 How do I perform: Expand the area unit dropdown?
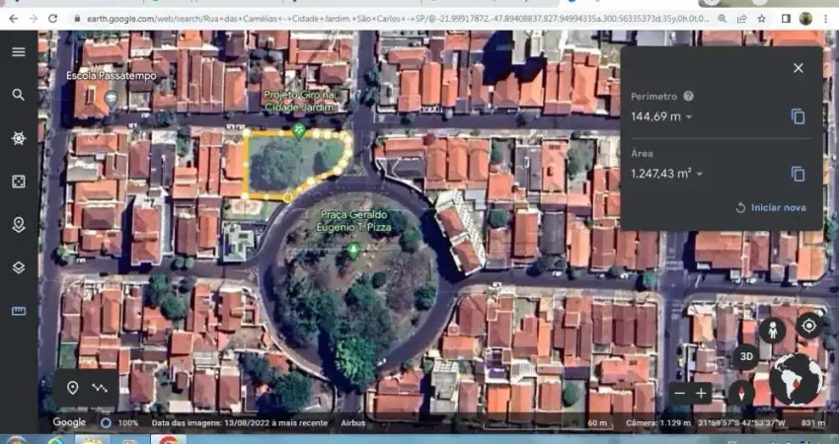coord(699,175)
